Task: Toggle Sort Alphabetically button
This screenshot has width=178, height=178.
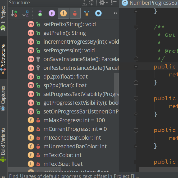Action: point(26,13)
